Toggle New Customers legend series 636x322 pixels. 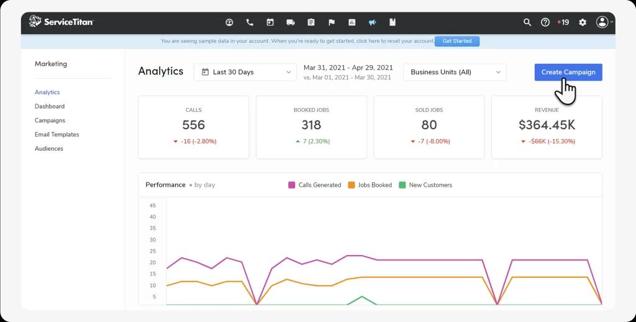point(425,185)
